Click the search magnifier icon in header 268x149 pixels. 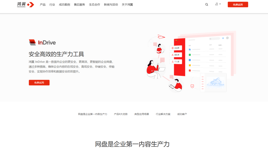point(207,4)
